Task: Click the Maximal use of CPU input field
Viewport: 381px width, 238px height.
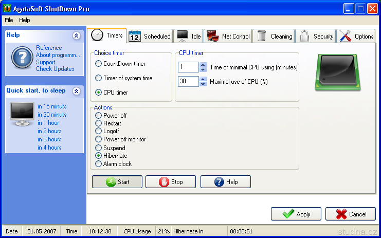Action: [x=188, y=81]
